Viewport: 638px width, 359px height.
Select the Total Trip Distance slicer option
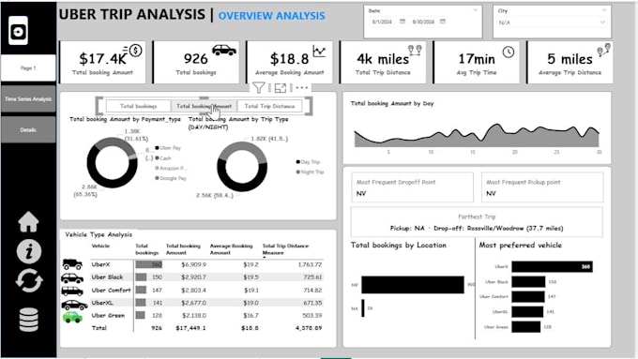pos(269,106)
